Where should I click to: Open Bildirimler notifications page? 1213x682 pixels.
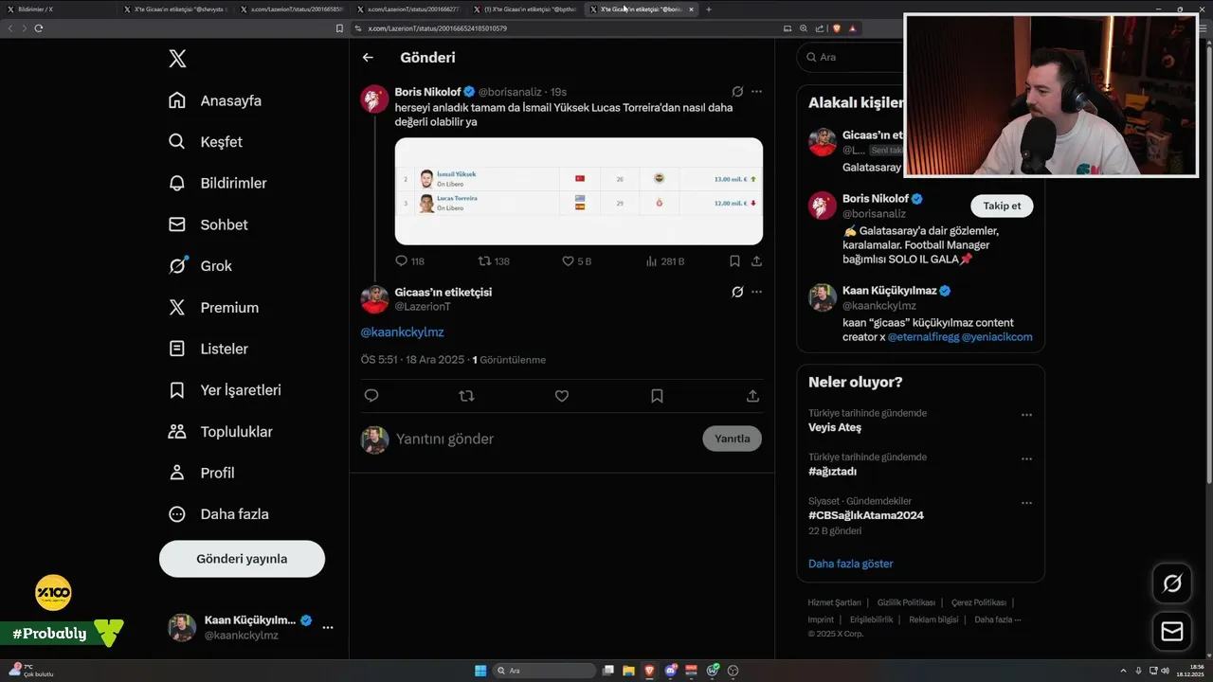tap(217, 183)
